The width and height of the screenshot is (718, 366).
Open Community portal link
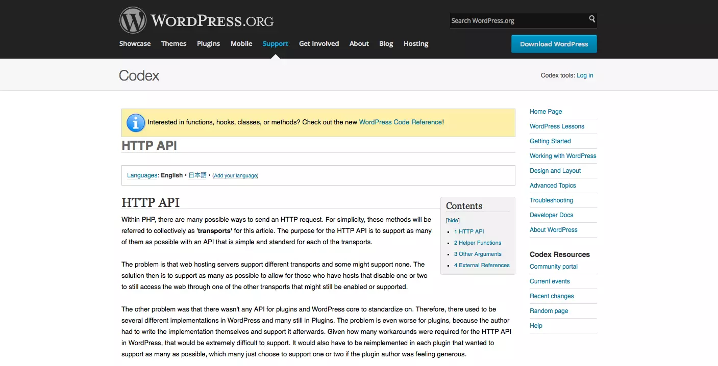pos(554,267)
